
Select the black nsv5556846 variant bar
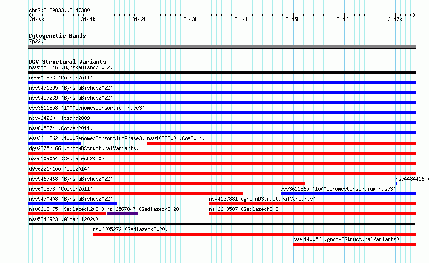(x=222, y=72)
